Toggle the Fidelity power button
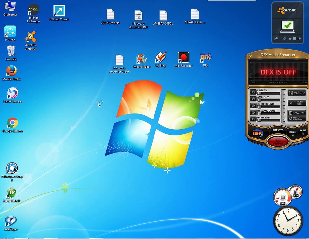The width and height of the screenshot is (309, 239). 253,92
